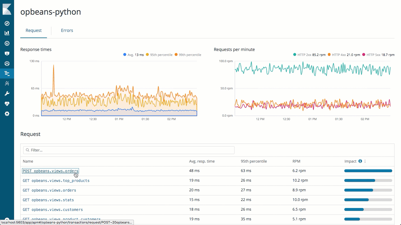Toggle the 95th percentile legend item
Image resolution: width=401 pixels, height=225 pixels.
coord(159,54)
